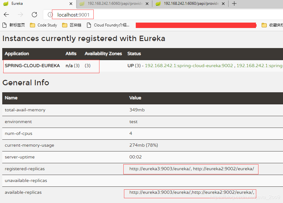The height and width of the screenshot is (203, 283).
Task: Open a new tab with plus button
Action: (x=234, y=3)
